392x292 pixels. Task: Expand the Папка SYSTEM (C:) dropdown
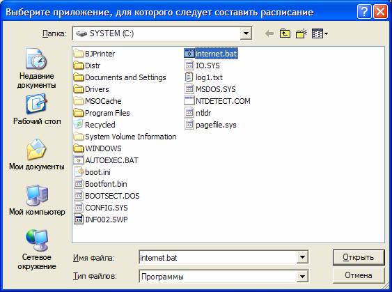coord(246,33)
